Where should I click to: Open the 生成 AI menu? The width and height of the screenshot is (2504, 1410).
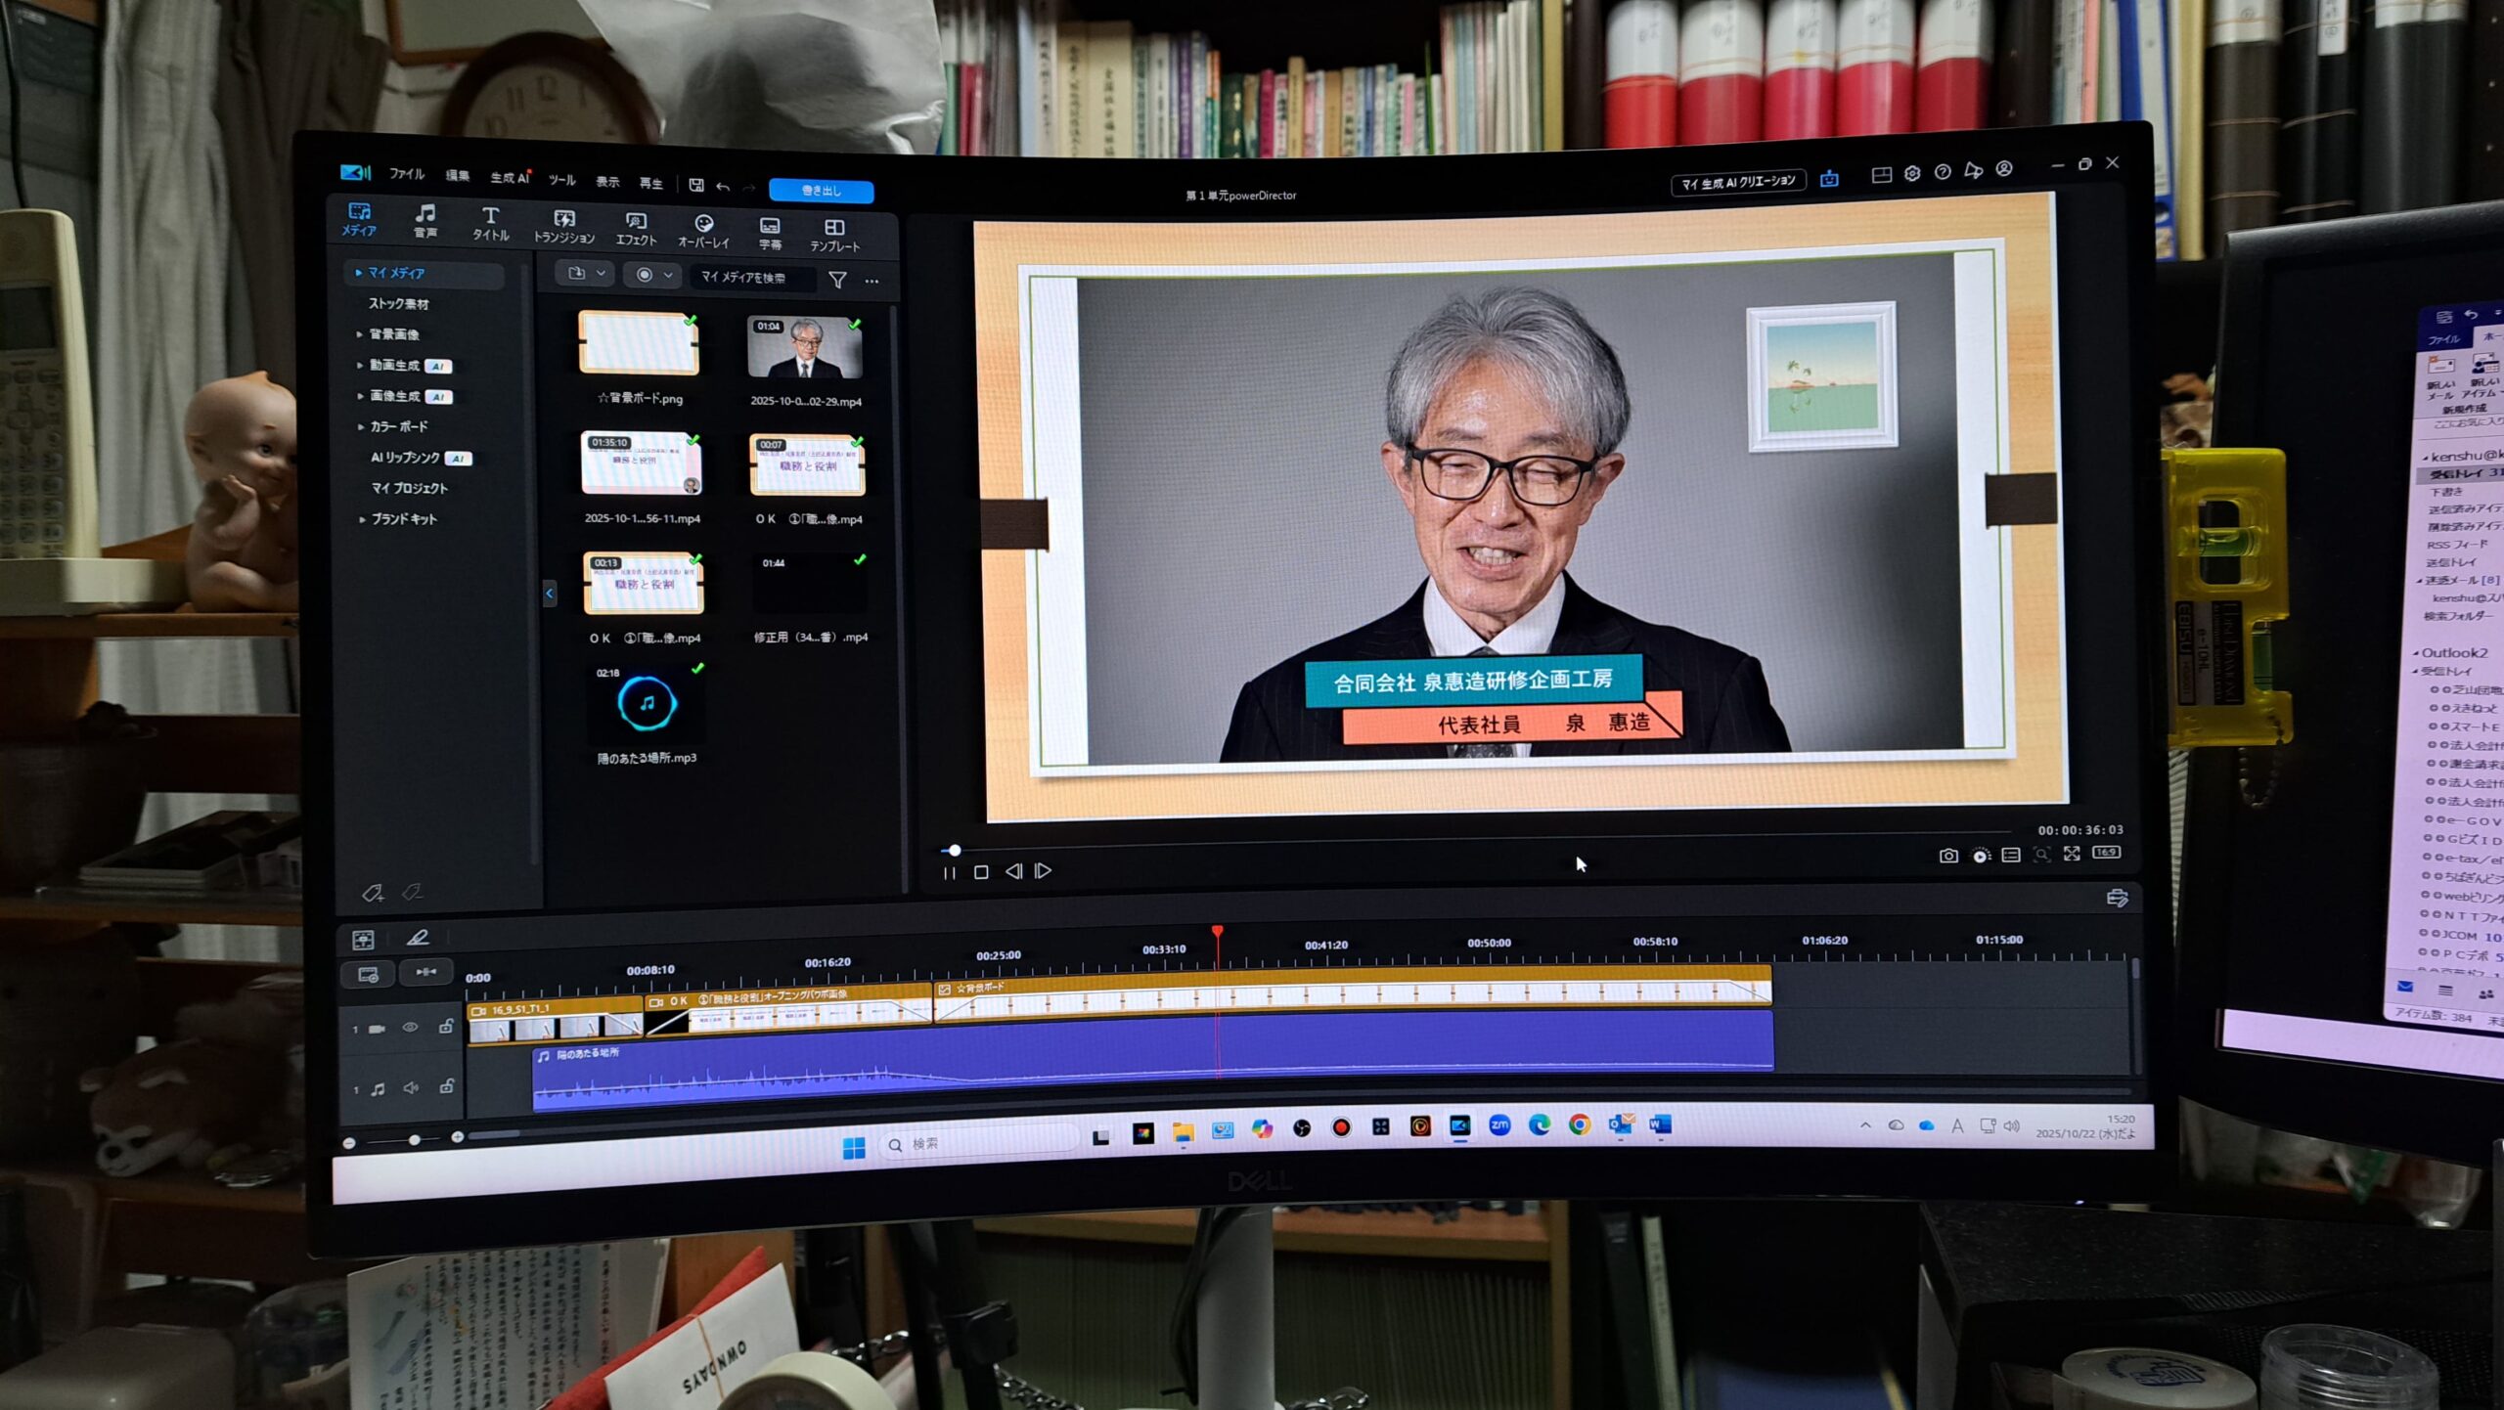pyautogui.click(x=510, y=177)
